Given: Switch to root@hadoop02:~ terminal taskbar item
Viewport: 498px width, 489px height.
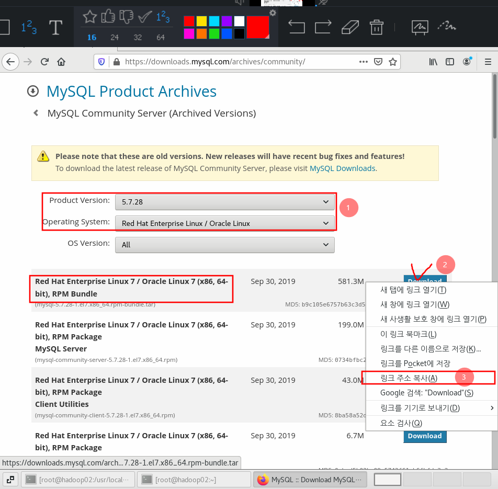Looking at the screenshot, I should (194, 480).
